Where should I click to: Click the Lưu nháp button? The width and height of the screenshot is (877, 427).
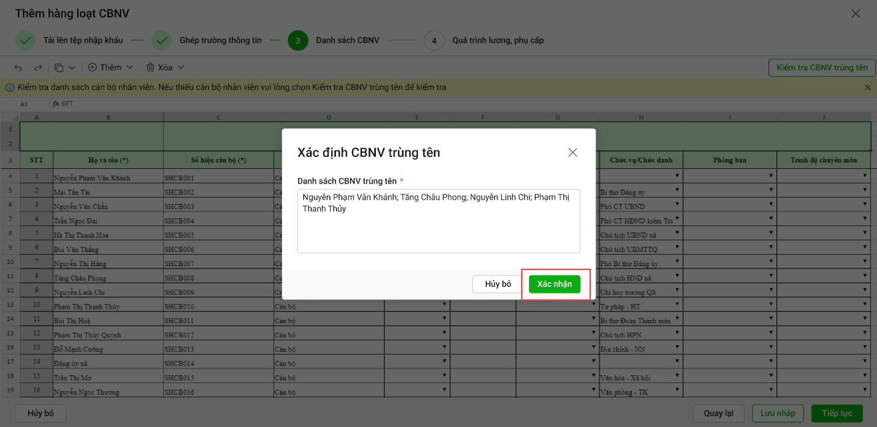pyautogui.click(x=777, y=413)
